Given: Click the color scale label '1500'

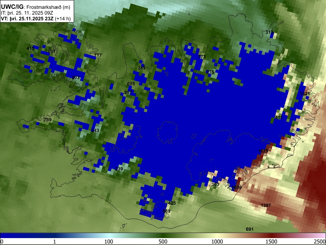Looking at the screenshot, I should pos(272,242).
